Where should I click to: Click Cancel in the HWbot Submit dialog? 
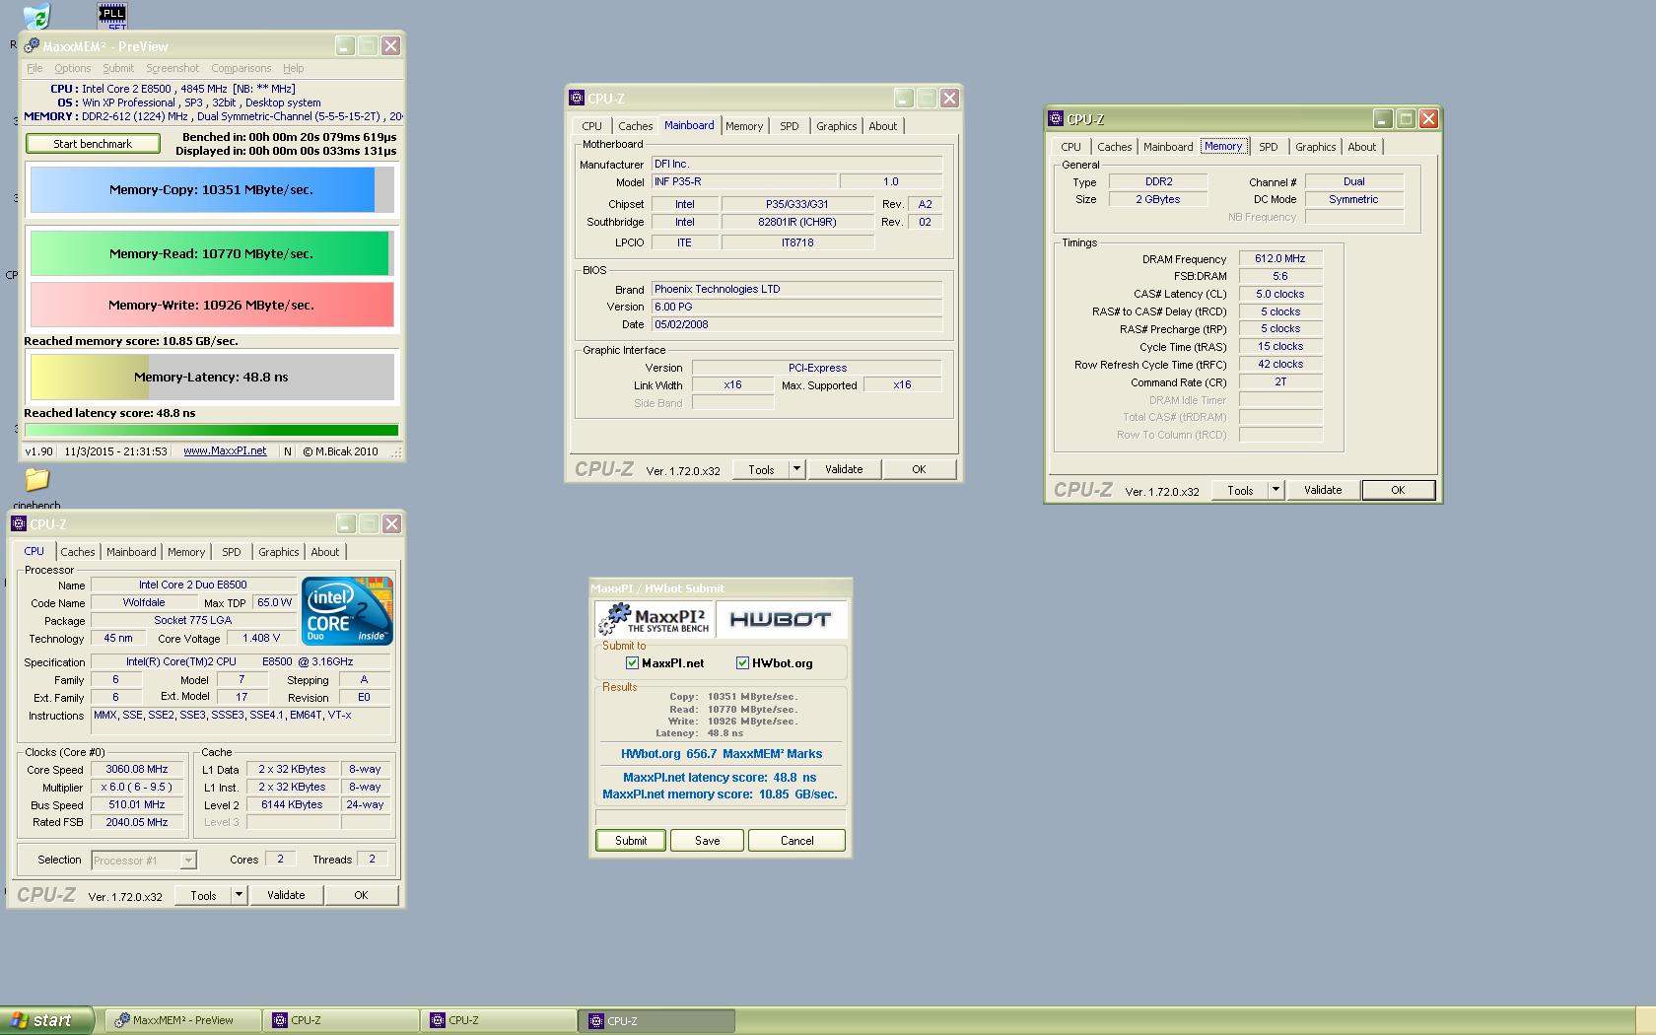point(797,841)
